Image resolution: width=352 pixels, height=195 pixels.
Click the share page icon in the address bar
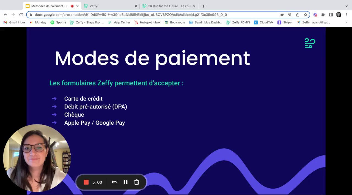tap(298, 15)
